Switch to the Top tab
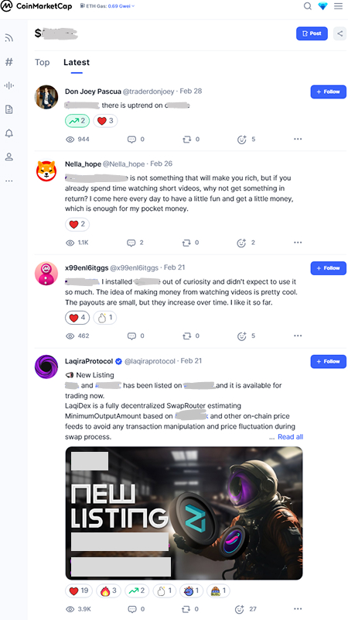Viewport: 348px width, 620px height. (43, 62)
